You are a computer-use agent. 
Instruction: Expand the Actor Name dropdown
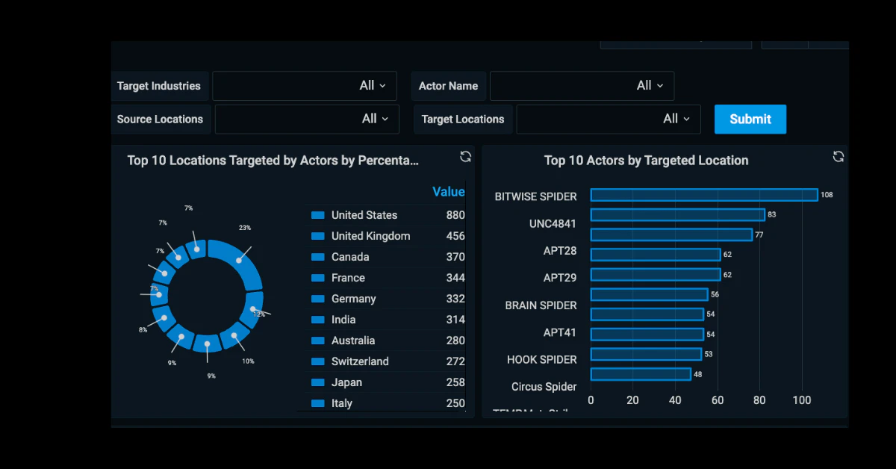(582, 86)
